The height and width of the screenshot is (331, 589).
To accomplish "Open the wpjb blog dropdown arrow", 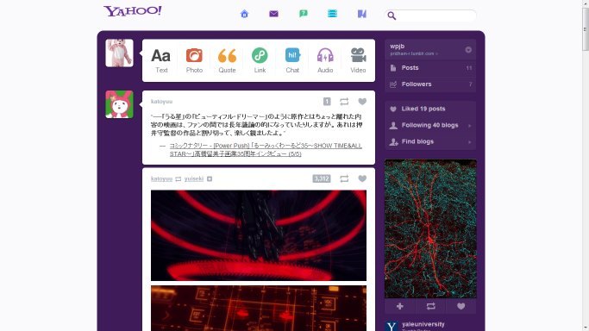I will coord(468,49).
